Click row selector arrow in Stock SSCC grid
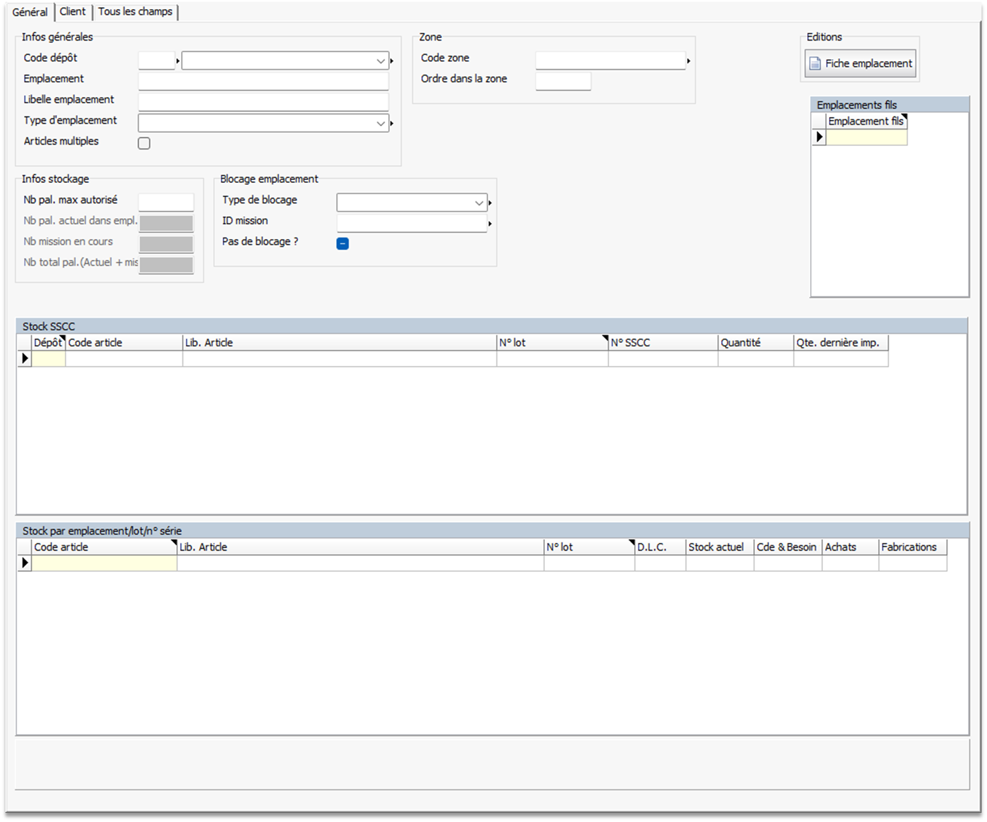Screen dimensions: 987x822 click(x=25, y=359)
